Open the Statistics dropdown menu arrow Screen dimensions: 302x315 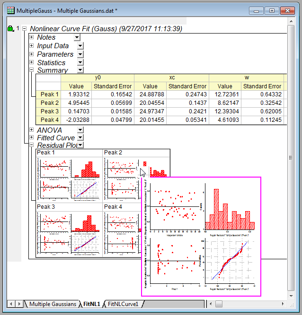(80, 62)
